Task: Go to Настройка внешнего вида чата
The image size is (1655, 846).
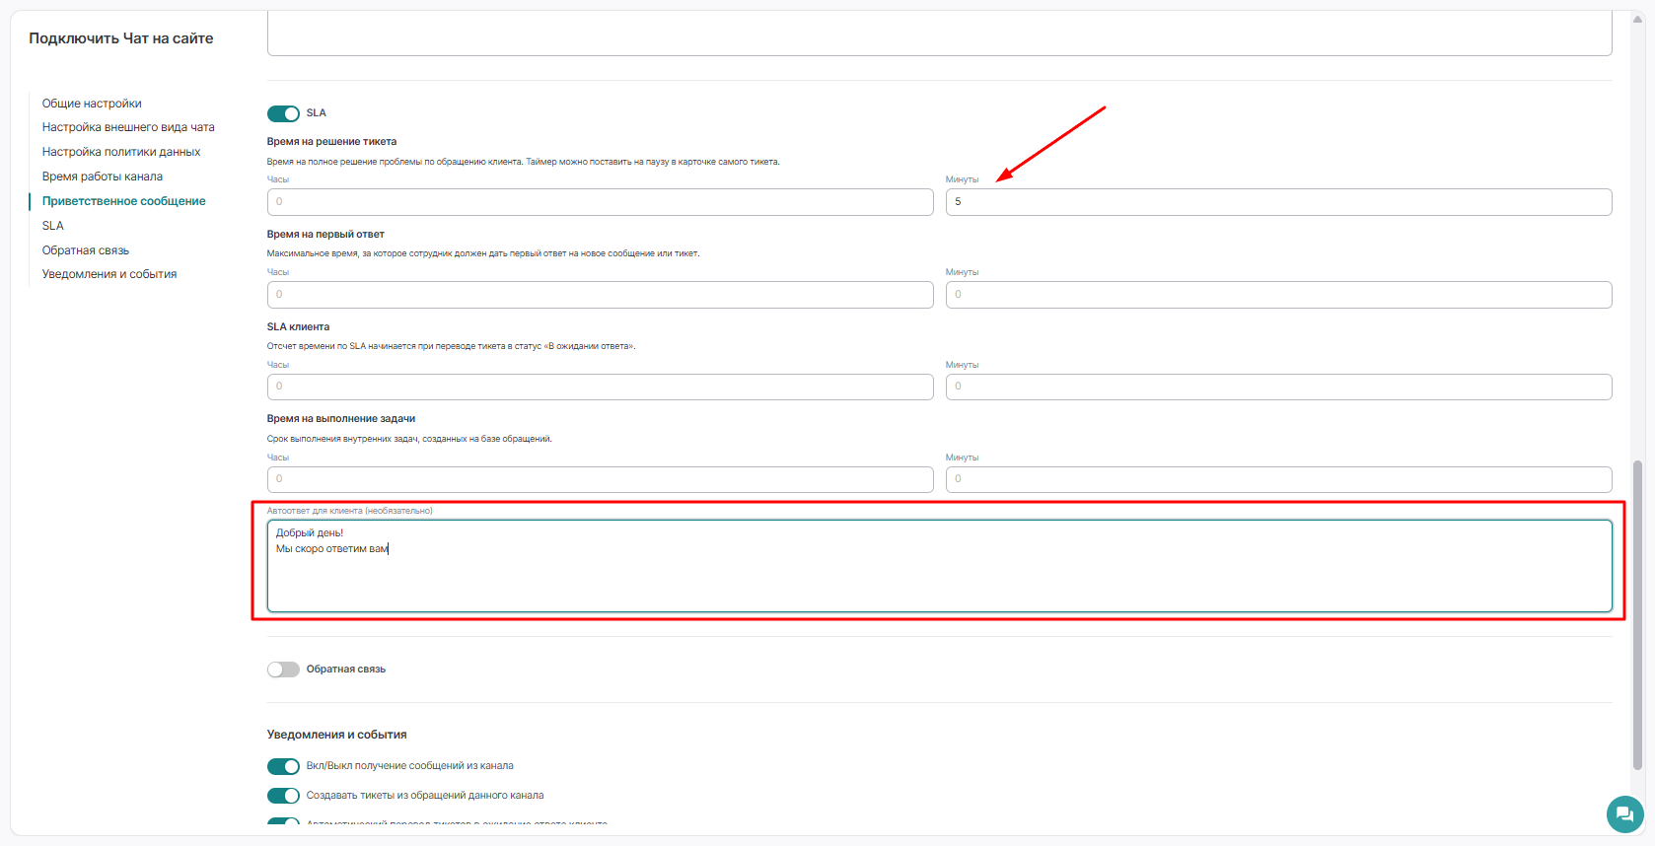Action: coord(128,127)
